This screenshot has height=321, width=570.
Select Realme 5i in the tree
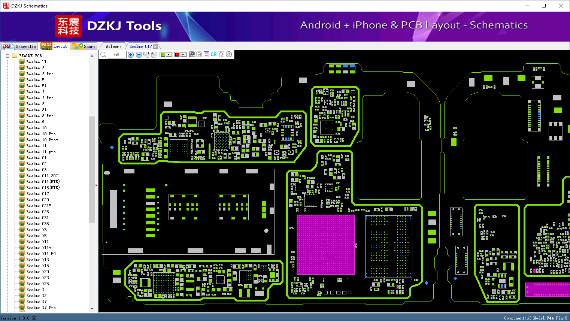point(36,86)
